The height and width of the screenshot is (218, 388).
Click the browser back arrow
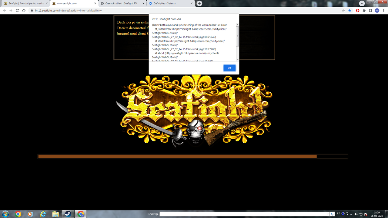(x=5, y=10)
